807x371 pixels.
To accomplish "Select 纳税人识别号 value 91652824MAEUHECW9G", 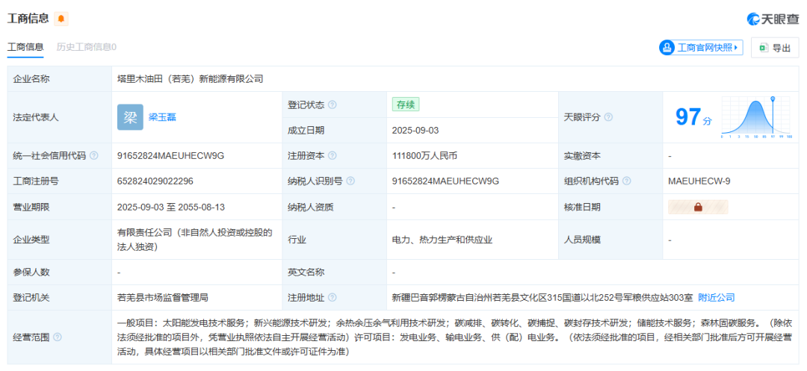I will [x=445, y=181].
